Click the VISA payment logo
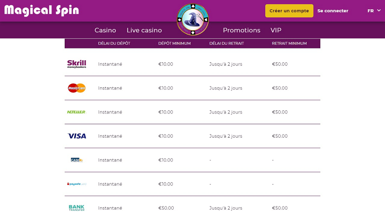The height and width of the screenshot is (218, 385). pos(77,136)
